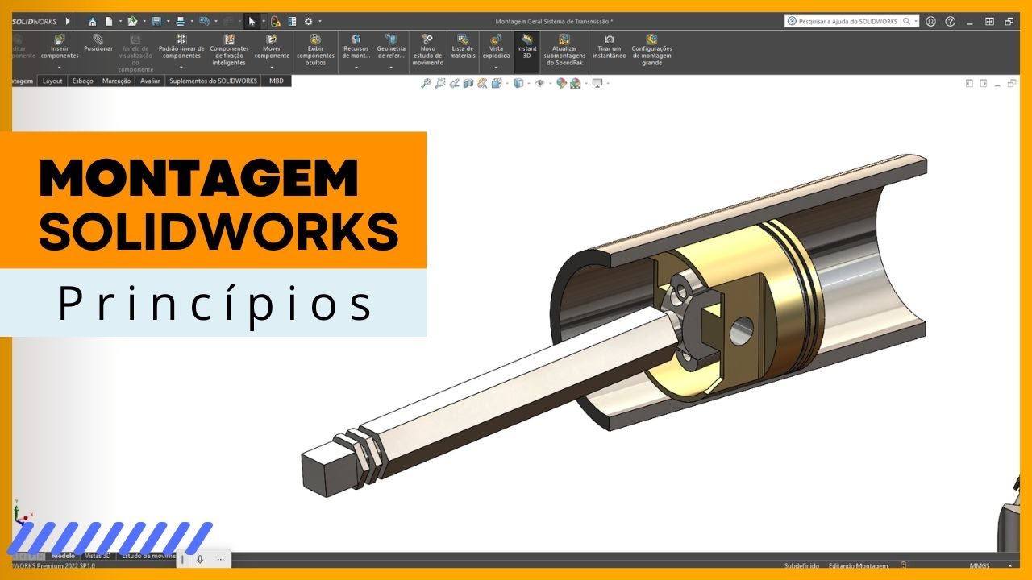Screen dimensions: 1032x580
Task: Open the help question mark icon
Action: point(951,22)
